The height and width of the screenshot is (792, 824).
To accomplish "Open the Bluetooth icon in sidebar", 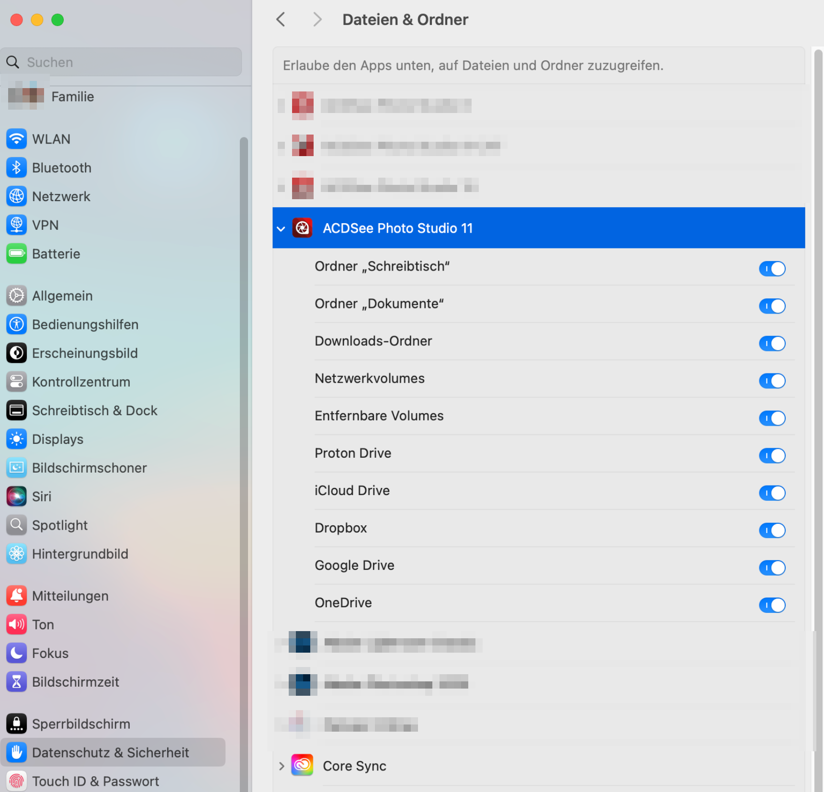I will 16,168.
